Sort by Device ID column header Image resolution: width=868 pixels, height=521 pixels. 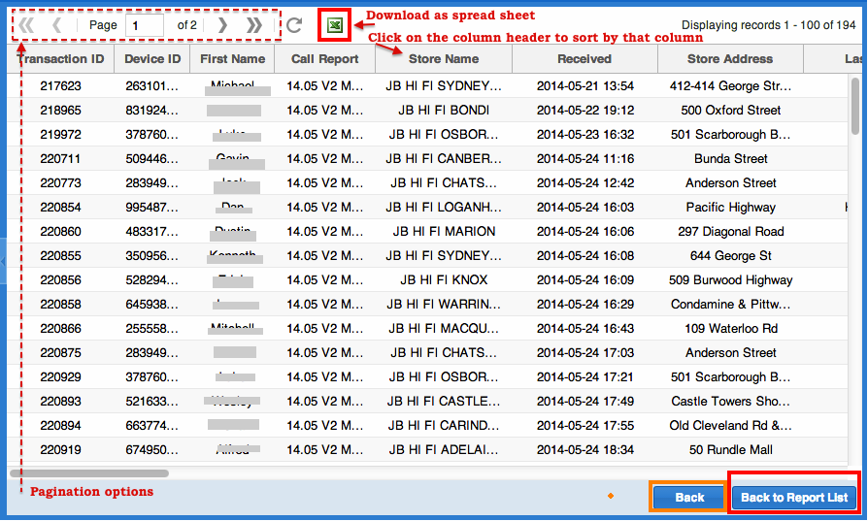coord(152,59)
